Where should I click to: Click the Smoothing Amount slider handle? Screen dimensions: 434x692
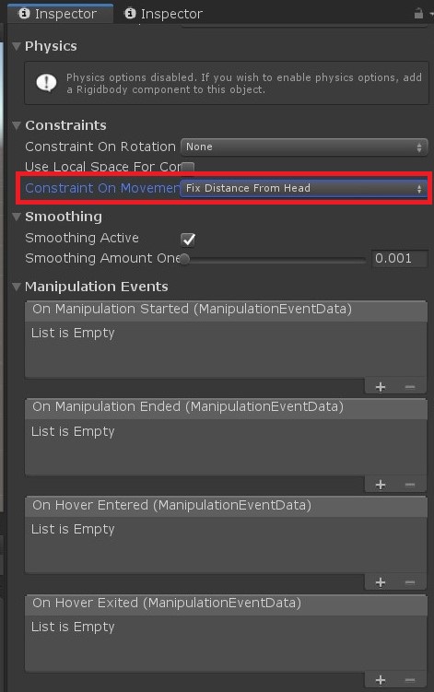click(x=185, y=259)
